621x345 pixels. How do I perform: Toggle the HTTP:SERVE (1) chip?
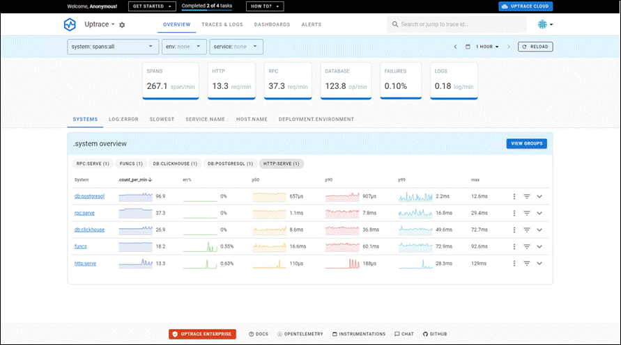(x=281, y=163)
